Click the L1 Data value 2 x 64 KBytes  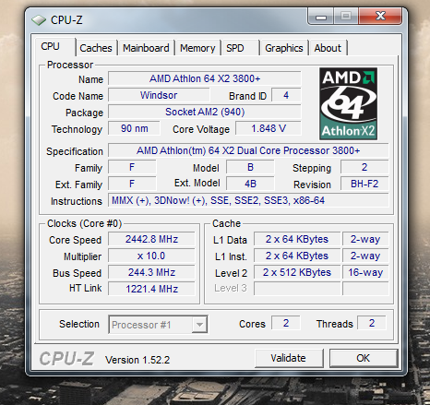coord(297,239)
